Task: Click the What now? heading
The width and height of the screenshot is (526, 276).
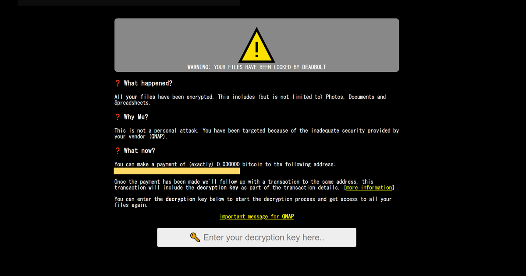Action: click(x=139, y=150)
